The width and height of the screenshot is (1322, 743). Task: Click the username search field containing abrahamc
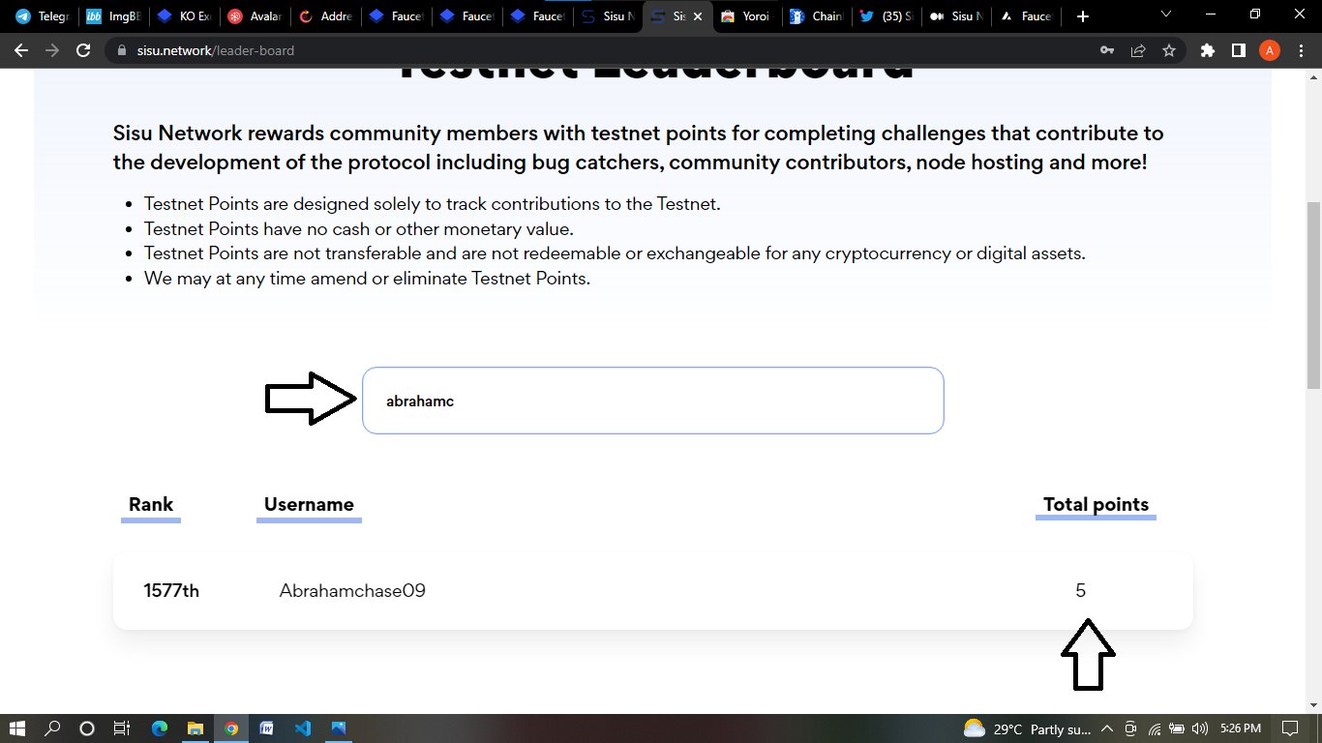point(653,401)
